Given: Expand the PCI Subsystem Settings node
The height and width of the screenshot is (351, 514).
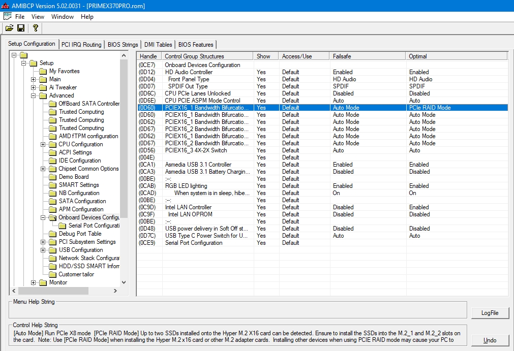Looking at the screenshot, I should [x=43, y=242].
